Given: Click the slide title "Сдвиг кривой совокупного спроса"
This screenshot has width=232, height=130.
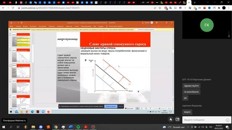Looking at the screenshot, I should coord(117,44).
